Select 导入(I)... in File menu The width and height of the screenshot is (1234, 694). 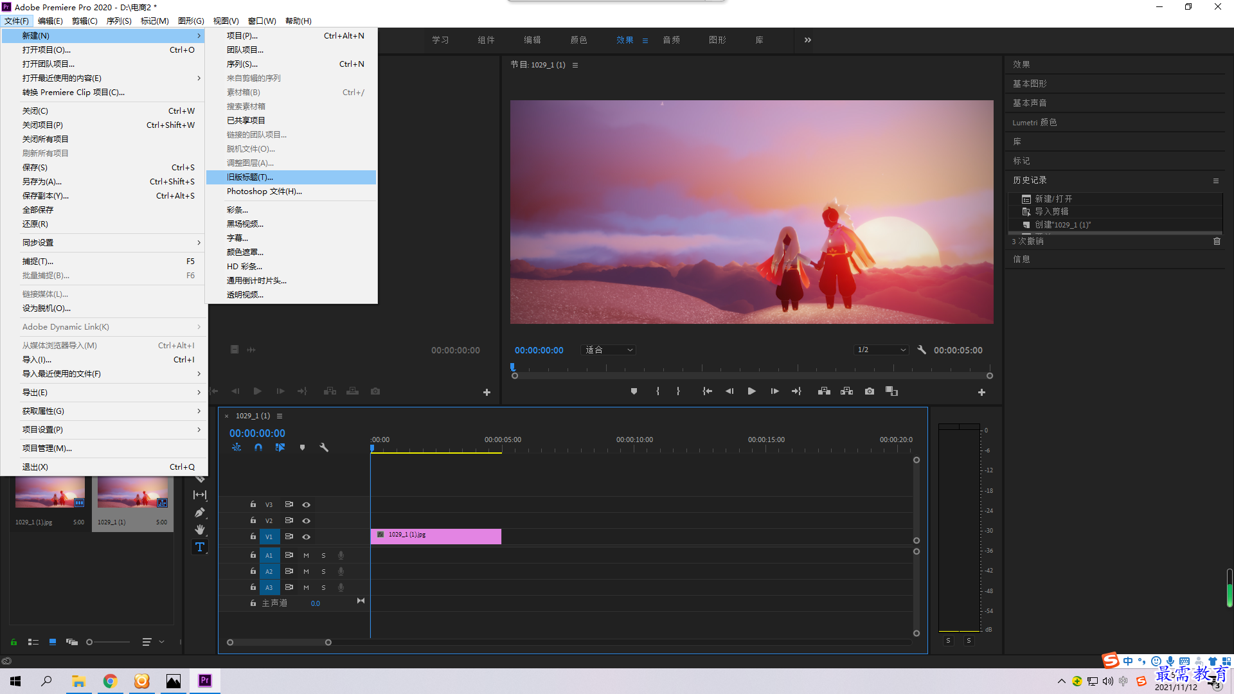(x=104, y=359)
